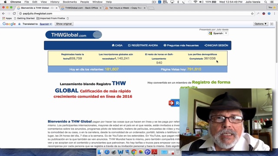Open a new tab button
Image resolution: width=278 pixels, height=156 pixels.
[151, 8]
